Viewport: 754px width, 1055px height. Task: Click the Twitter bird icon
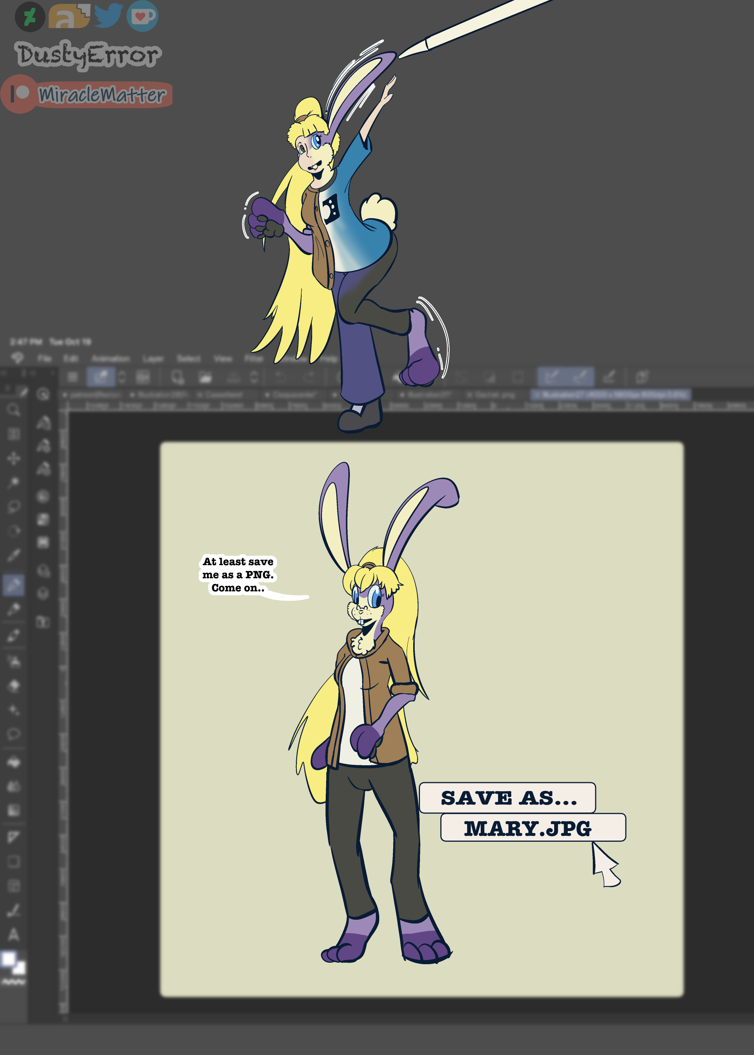108,15
